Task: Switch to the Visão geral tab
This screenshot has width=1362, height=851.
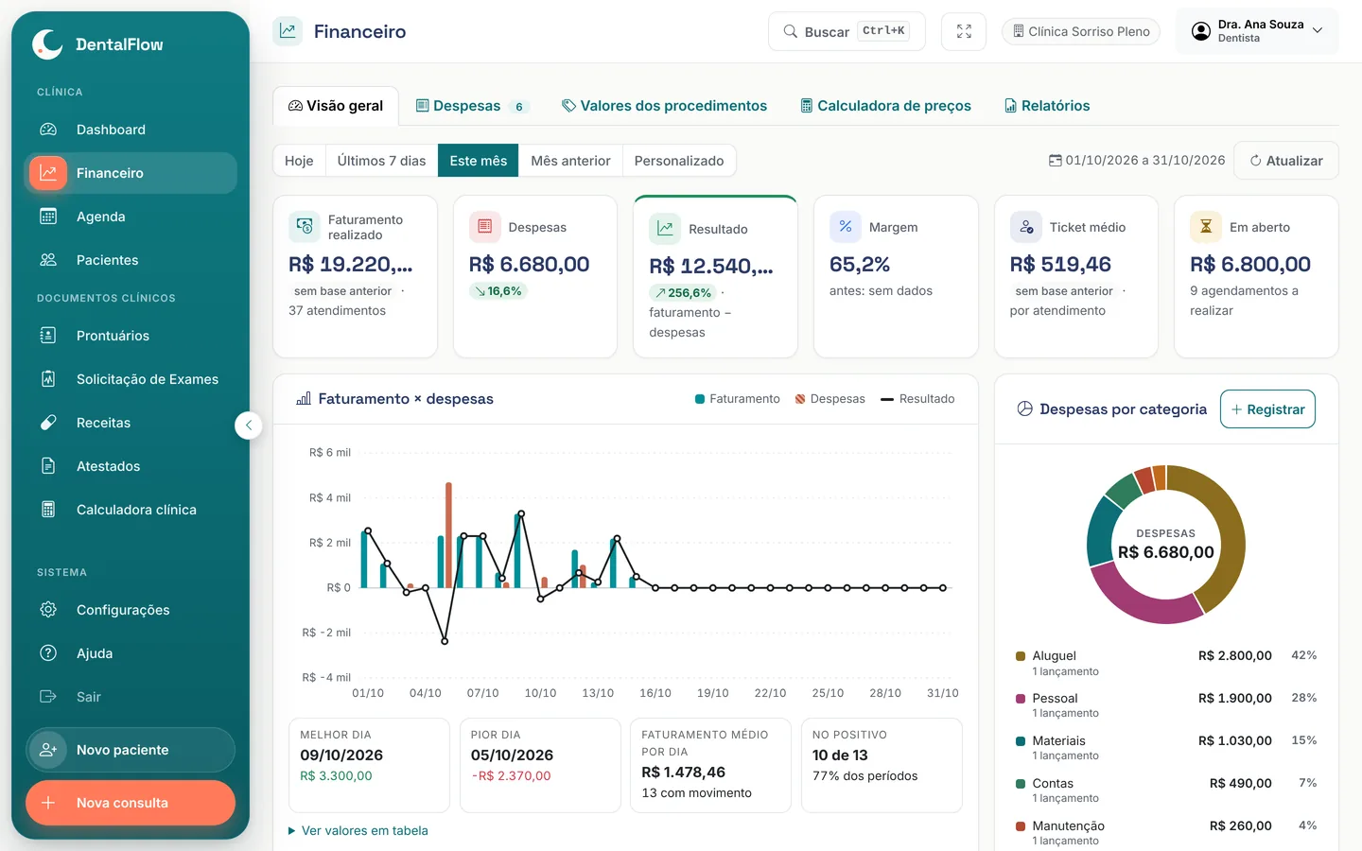Action: tap(336, 106)
